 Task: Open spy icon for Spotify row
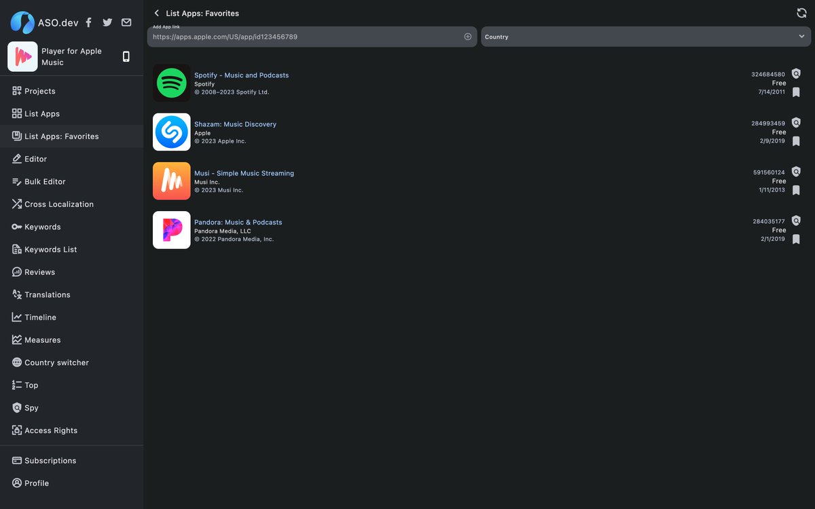pyautogui.click(x=796, y=74)
